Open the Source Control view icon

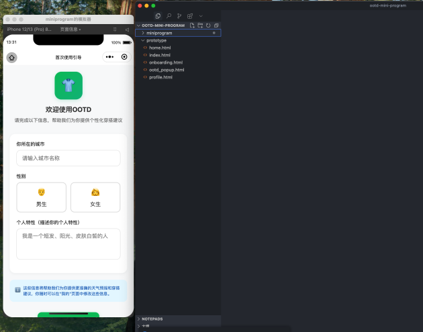pyautogui.click(x=179, y=15)
